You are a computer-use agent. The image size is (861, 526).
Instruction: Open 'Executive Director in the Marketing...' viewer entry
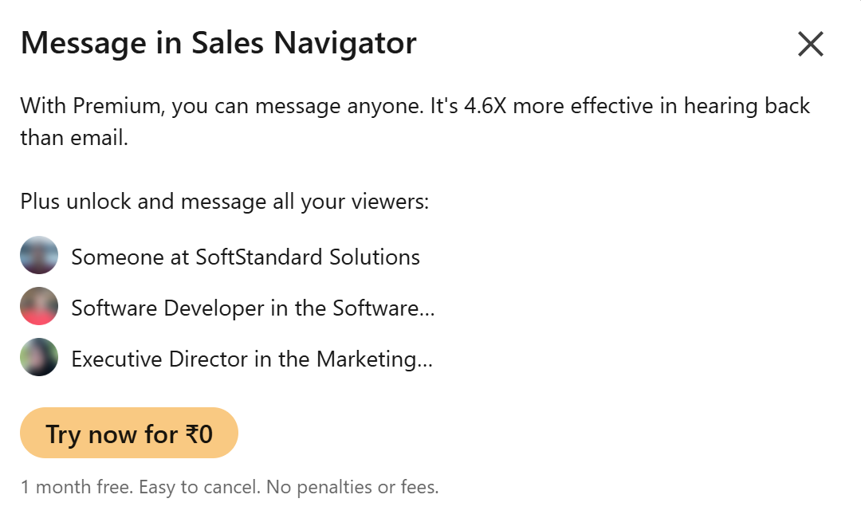(x=252, y=359)
